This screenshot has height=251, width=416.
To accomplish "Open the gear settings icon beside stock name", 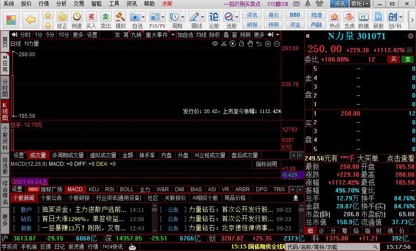I will tap(410, 36).
